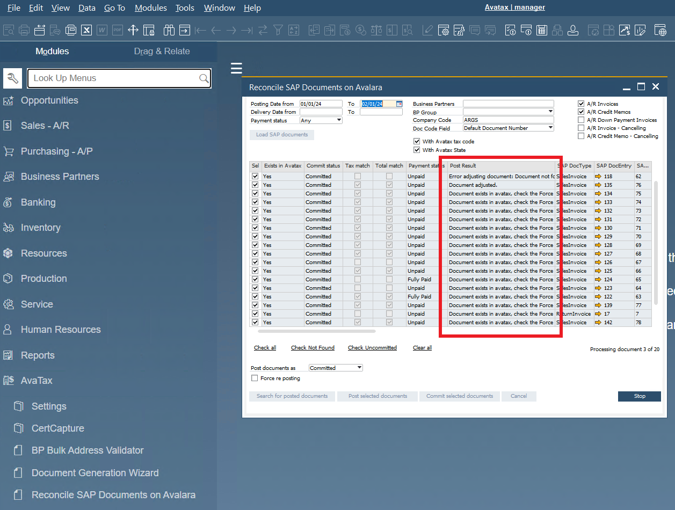
Task: Uncheck Sel checkbox for DocEntry 118 row
Action: (255, 176)
